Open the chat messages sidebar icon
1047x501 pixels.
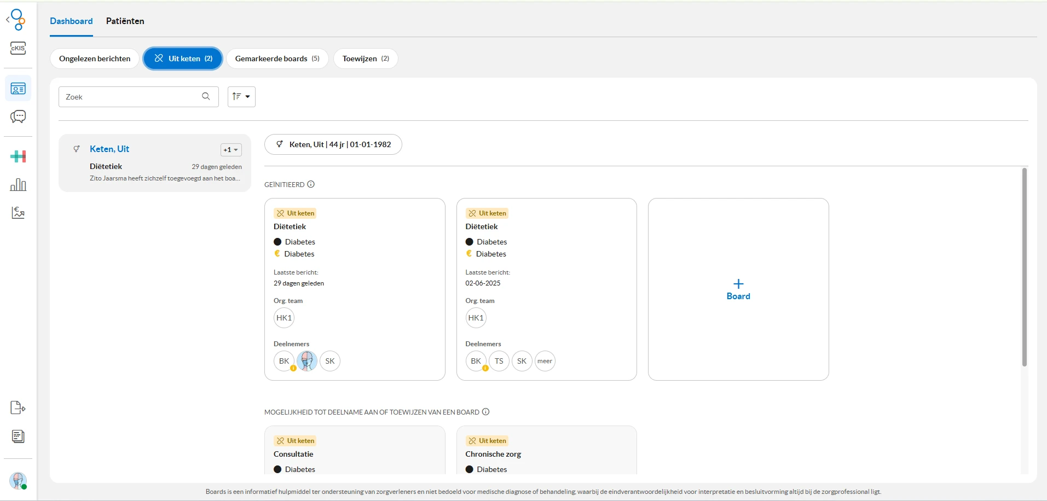point(18,116)
